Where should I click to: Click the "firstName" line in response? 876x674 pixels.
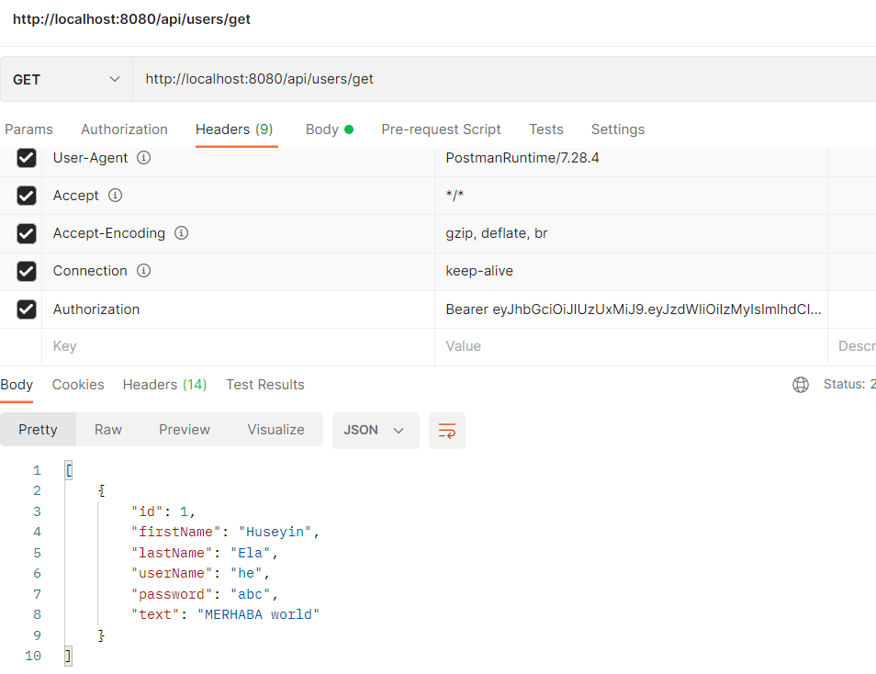(225, 532)
